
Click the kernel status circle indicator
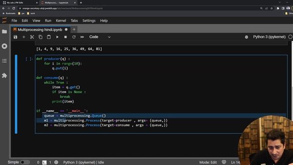(x=290, y=37)
